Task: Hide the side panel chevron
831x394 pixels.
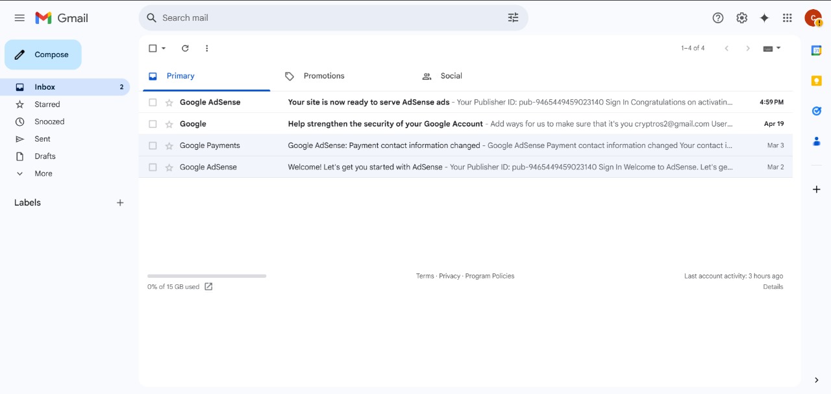Action: (x=817, y=380)
